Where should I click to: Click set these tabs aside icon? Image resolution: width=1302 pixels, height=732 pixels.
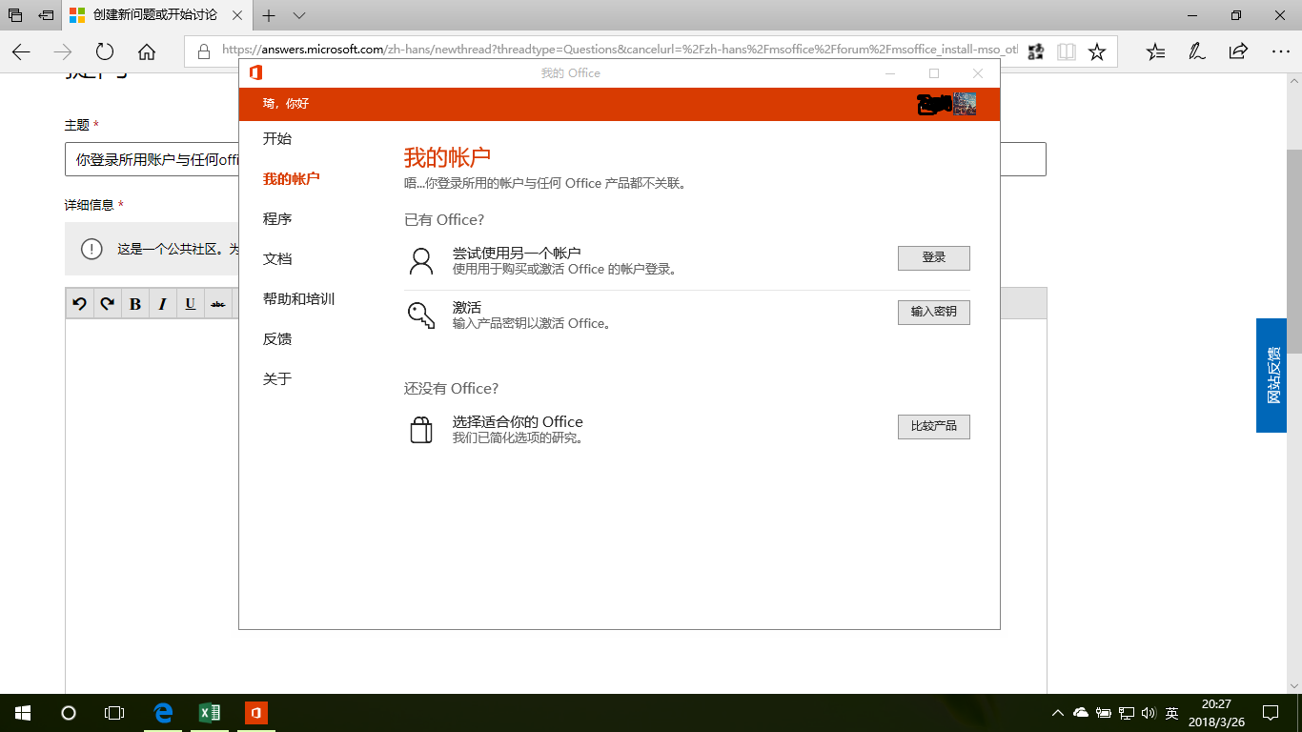[46, 15]
